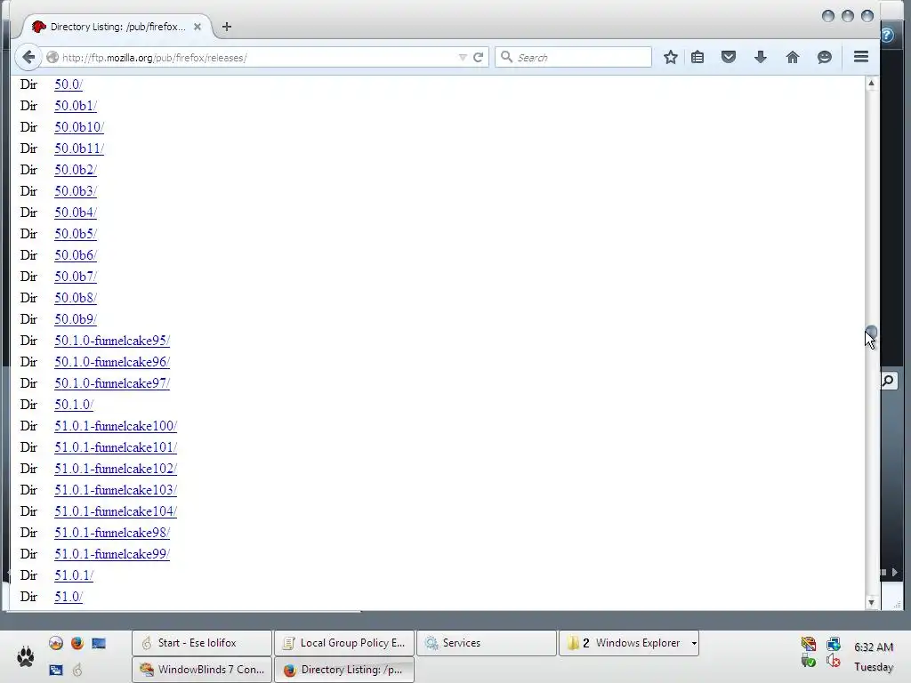Screen dimensions: 911x683
Task: Follow the 50.0b8/ link
Action: 76,298
